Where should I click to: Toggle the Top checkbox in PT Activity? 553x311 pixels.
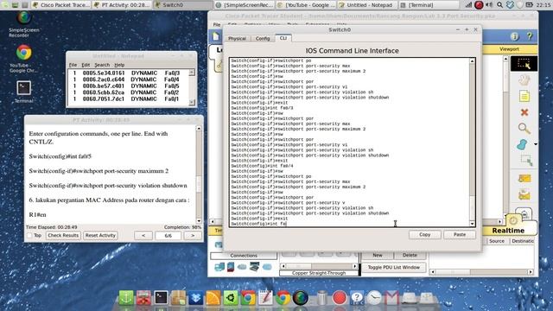29,235
